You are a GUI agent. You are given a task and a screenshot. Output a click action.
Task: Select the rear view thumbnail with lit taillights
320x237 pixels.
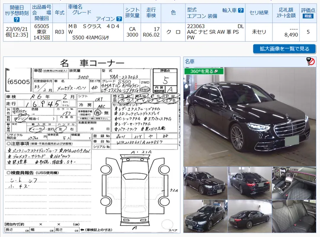(x=250, y=183)
